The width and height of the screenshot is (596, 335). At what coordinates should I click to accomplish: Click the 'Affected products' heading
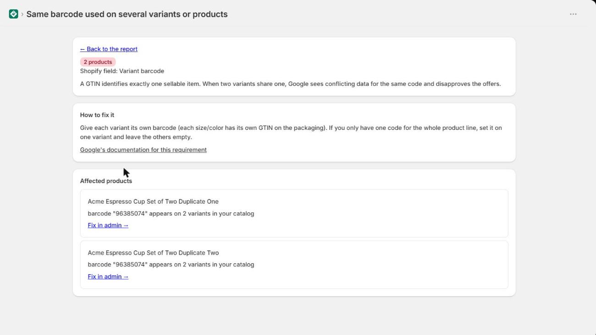coord(106,181)
